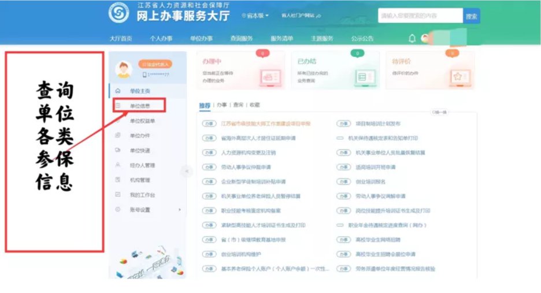The height and width of the screenshot is (293, 541).
Task: Select 单位信息 in the sidebar
Action: tap(140, 106)
